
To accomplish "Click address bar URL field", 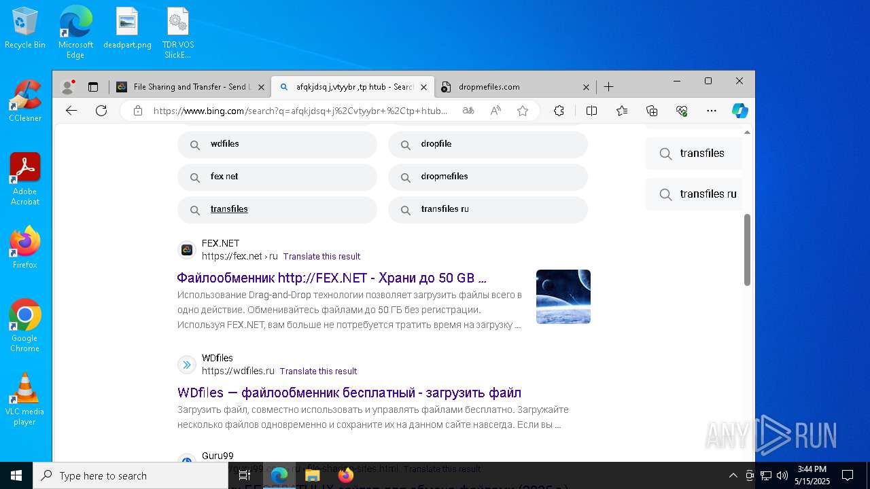I will (300, 111).
